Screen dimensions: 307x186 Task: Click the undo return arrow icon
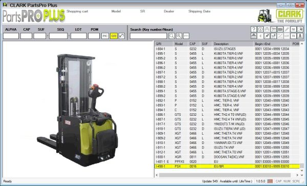tap(122, 36)
